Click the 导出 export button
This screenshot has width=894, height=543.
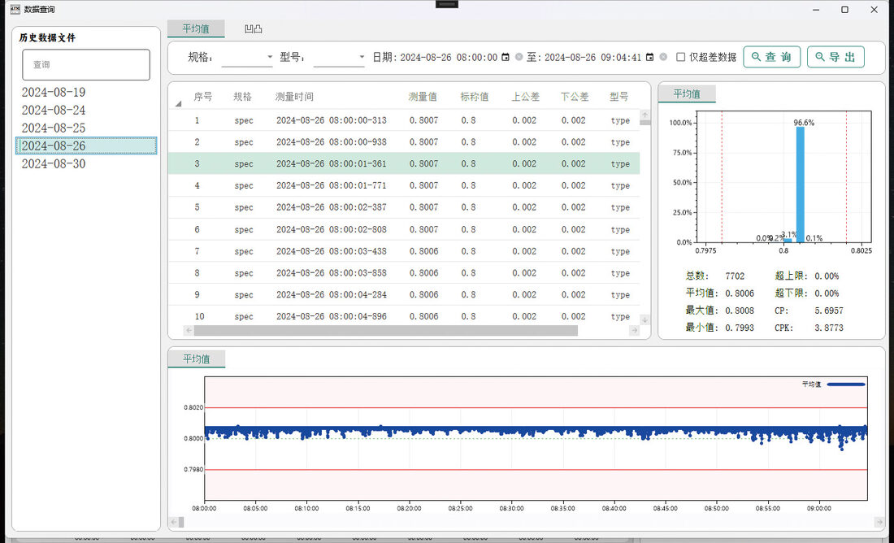click(x=835, y=57)
